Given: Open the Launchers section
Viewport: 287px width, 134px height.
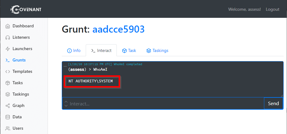Looking at the screenshot, I should click(22, 49).
